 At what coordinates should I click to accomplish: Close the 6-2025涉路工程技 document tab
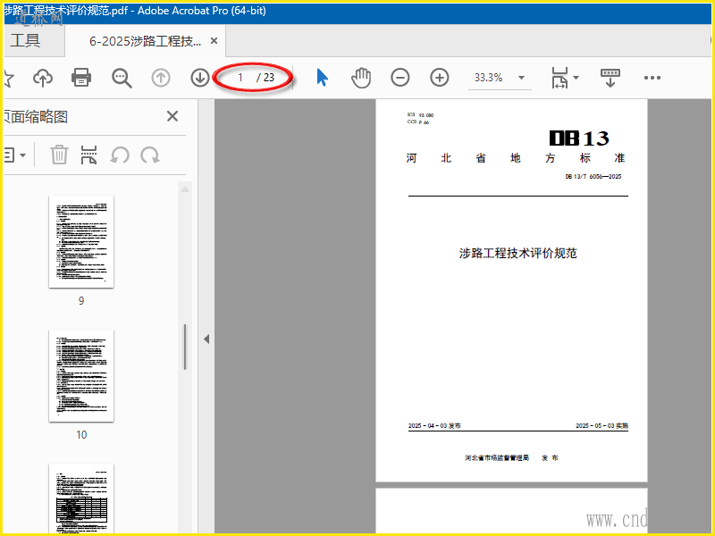(x=214, y=40)
